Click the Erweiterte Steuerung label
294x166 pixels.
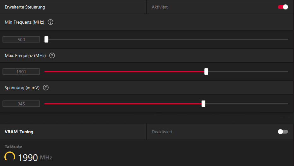coord(25,7)
